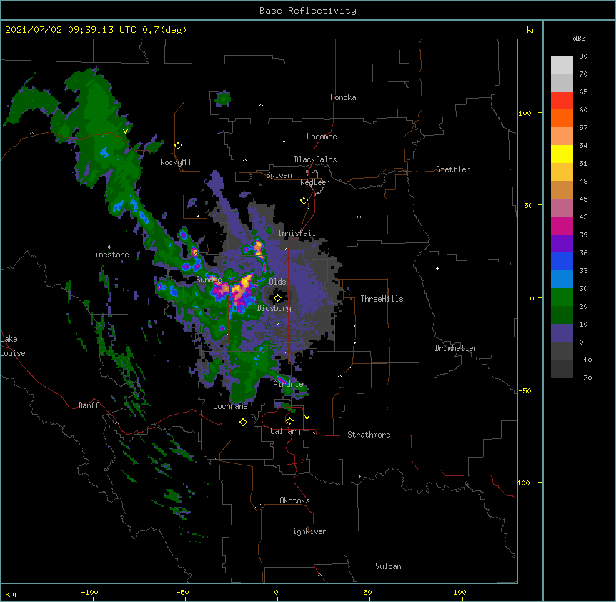The height and width of the screenshot is (602, 616).
Task: Click the yellow diamond marker below Cochrane
Action: pos(243,422)
